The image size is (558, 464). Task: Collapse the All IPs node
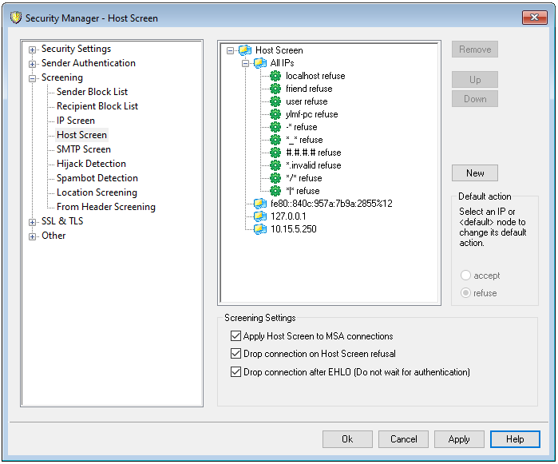tap(245, 63)
